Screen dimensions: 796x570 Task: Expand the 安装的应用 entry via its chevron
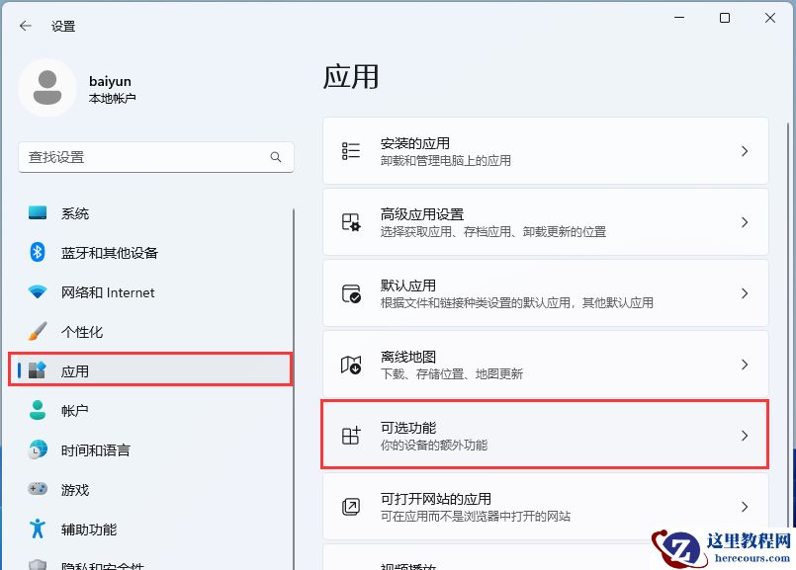coord(745,150)
